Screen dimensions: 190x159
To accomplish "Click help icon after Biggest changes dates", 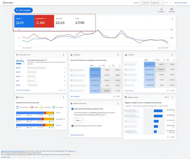I will tap(167, 106).
